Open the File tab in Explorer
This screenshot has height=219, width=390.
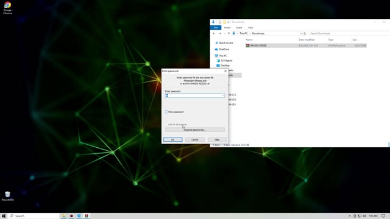[x=216, y=27]
